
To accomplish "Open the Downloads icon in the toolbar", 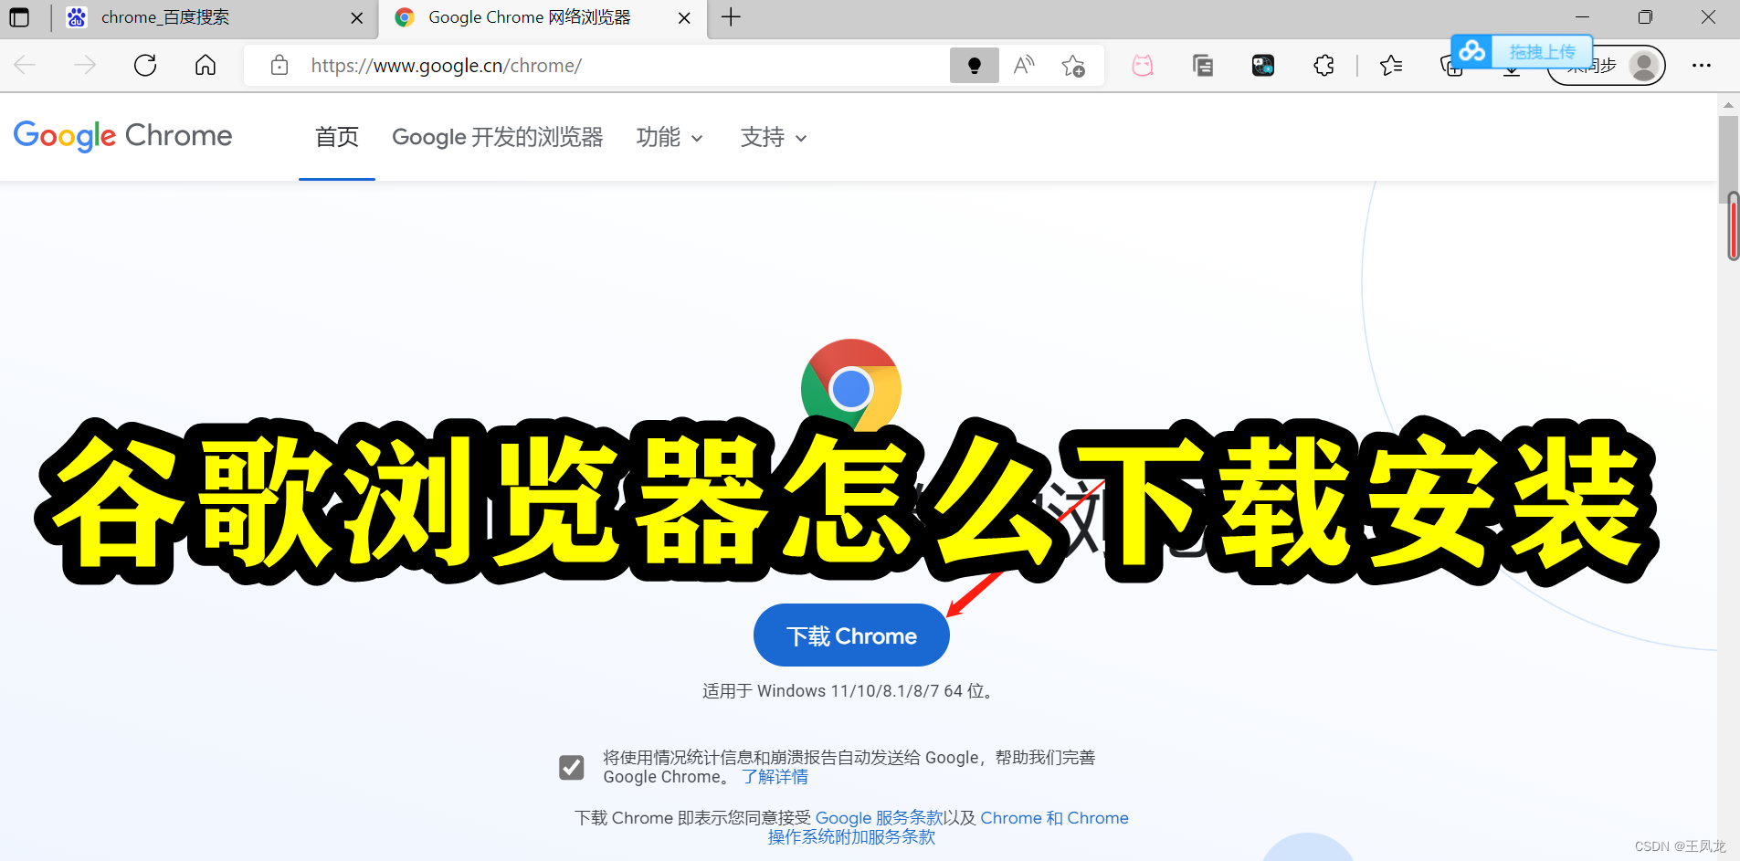I will tap(1513, 67).
